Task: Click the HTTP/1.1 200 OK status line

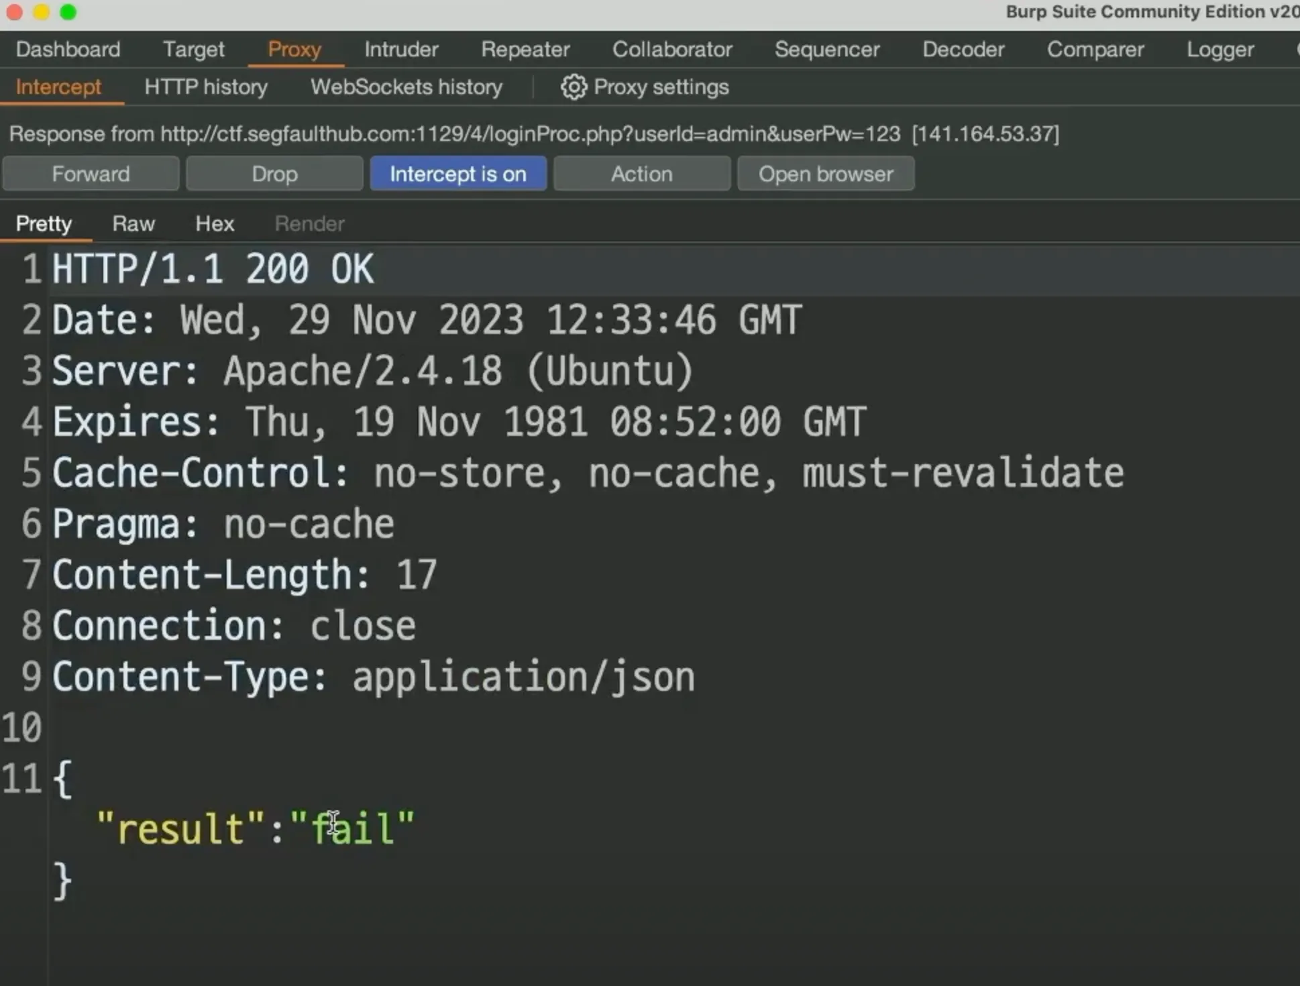Action: click(213, 270)
